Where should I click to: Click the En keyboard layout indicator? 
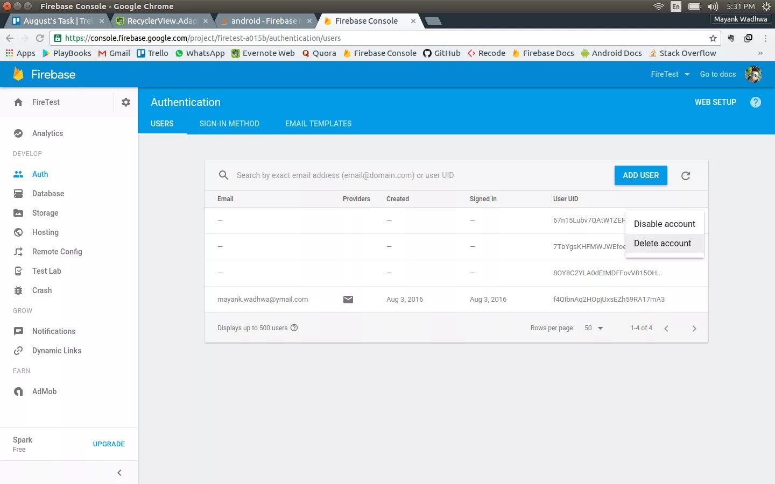[676, 6]
